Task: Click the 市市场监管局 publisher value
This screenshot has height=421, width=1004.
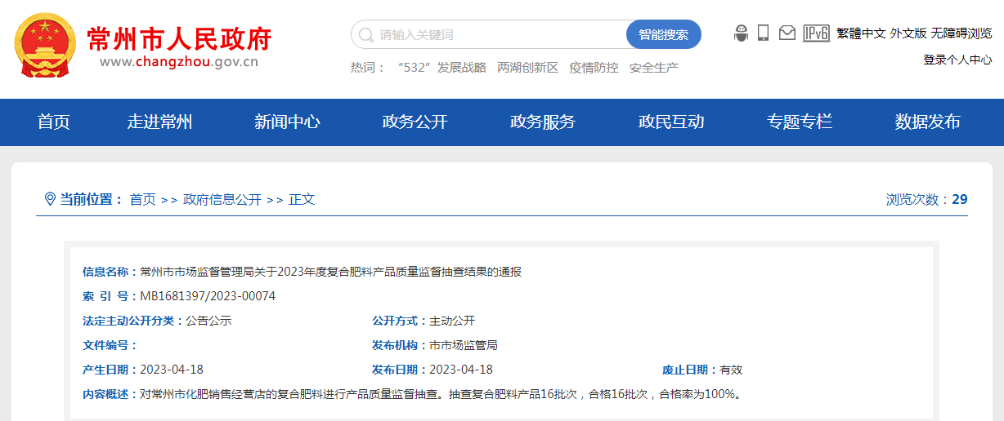Action: coord(464,345)
